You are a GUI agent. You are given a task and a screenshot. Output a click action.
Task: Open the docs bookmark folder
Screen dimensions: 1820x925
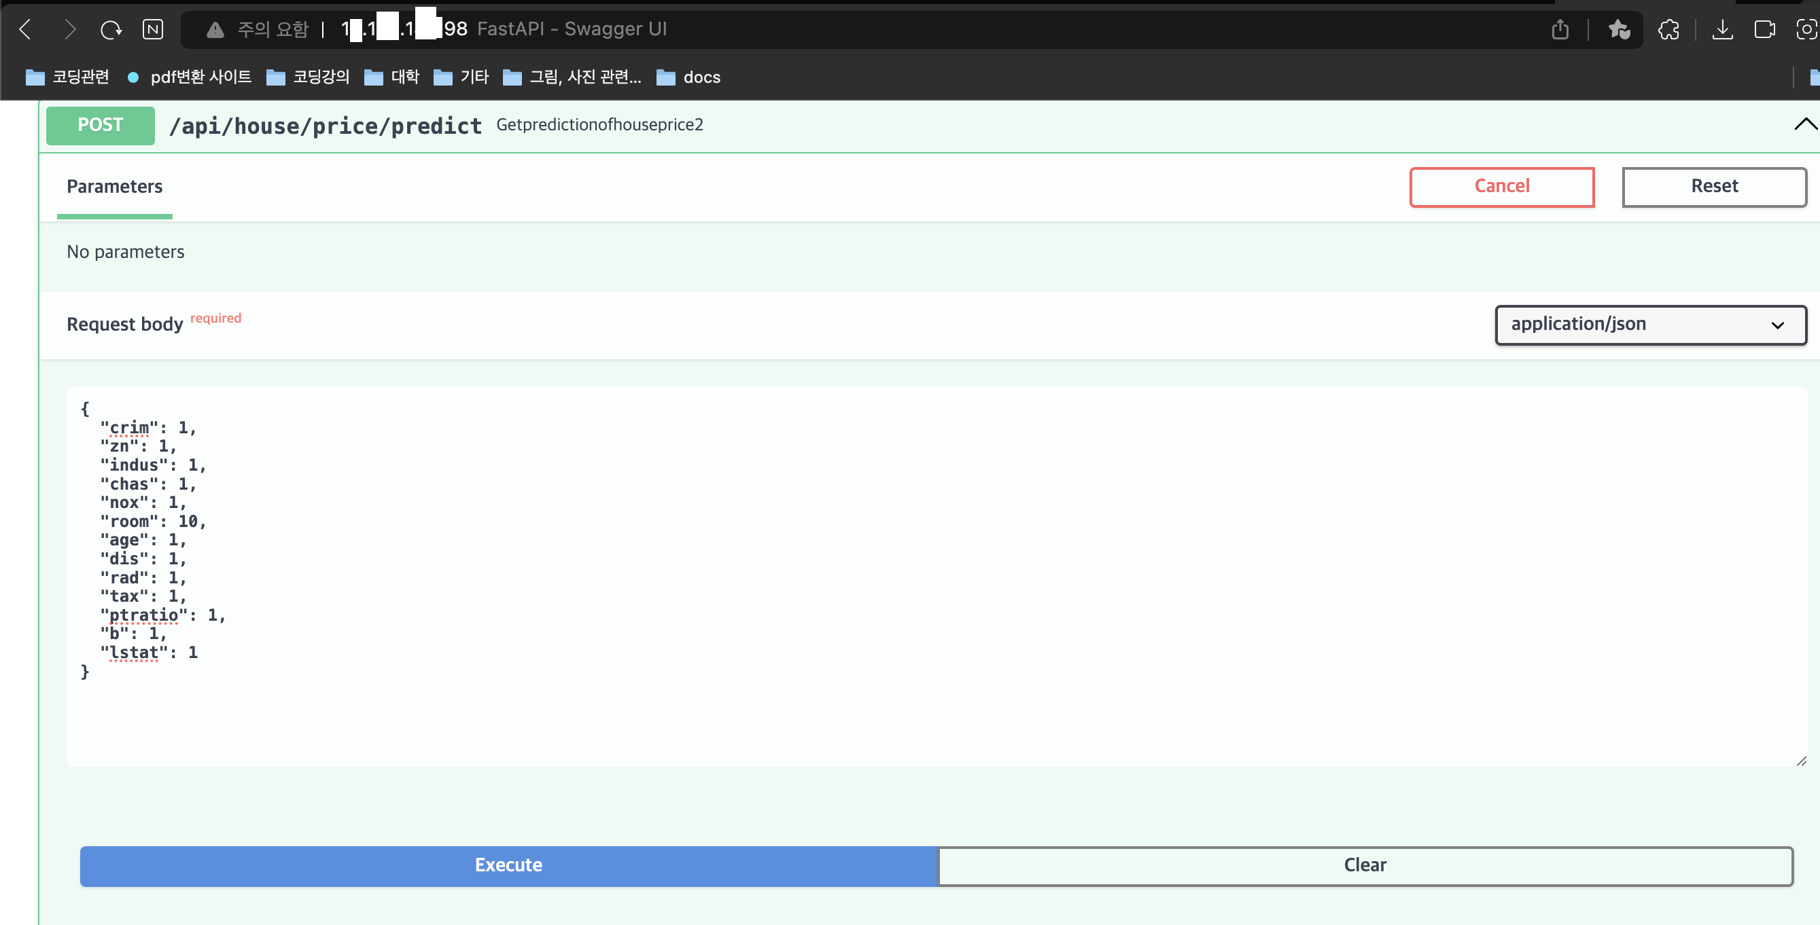688,77
